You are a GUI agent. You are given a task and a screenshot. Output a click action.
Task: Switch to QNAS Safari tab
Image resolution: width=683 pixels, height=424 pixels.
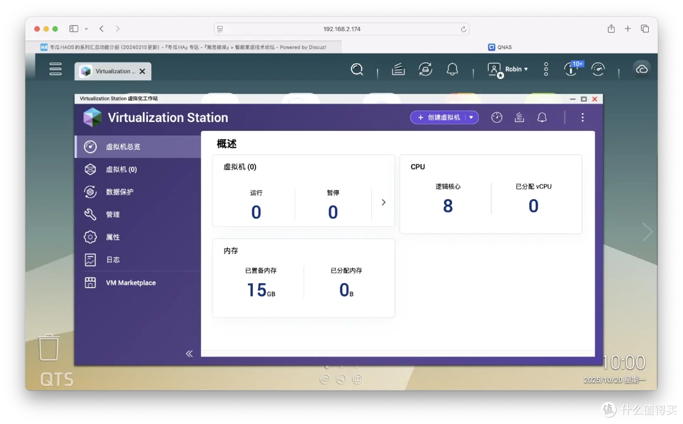[500, 47]
